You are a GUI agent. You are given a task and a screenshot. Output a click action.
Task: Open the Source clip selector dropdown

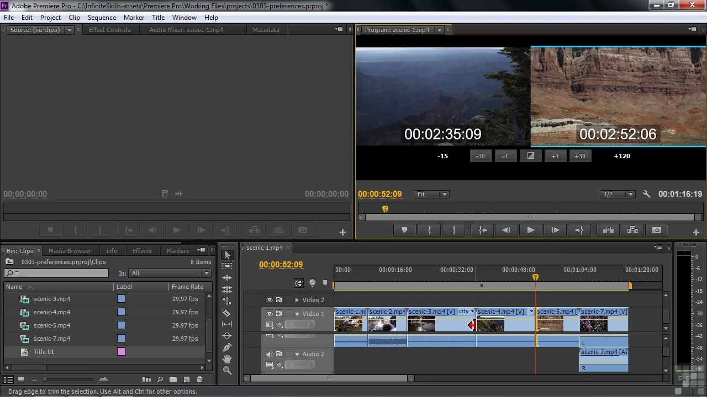(70, 30)
